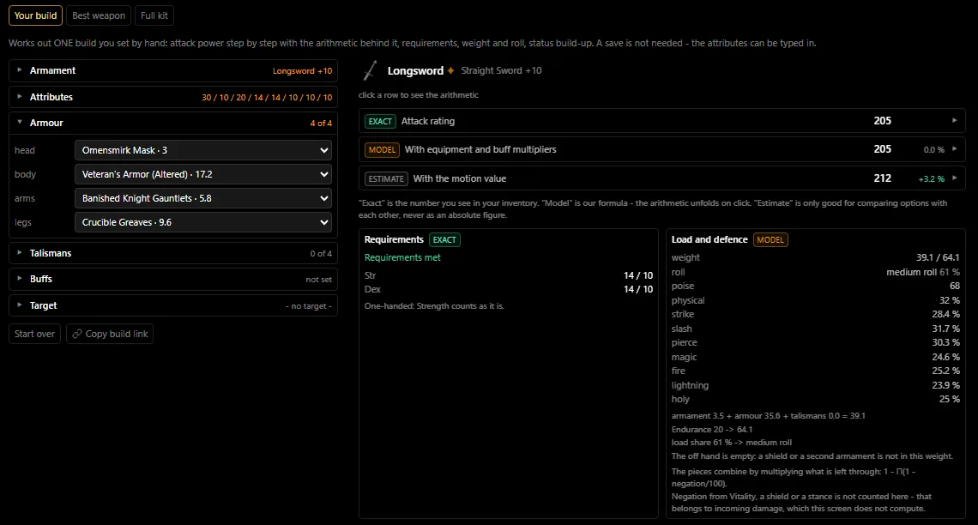
Task: Click the ESTIMATE badge on motion value row
Action: coord(386,179)
